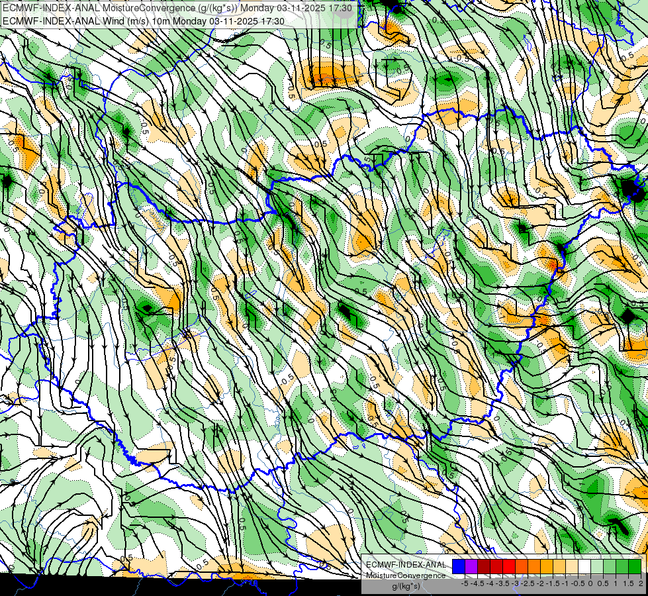Pick the pale green swatch between 0 and 0.5
This screenshot has width=648, height=596.
click(x=597, y=566)
